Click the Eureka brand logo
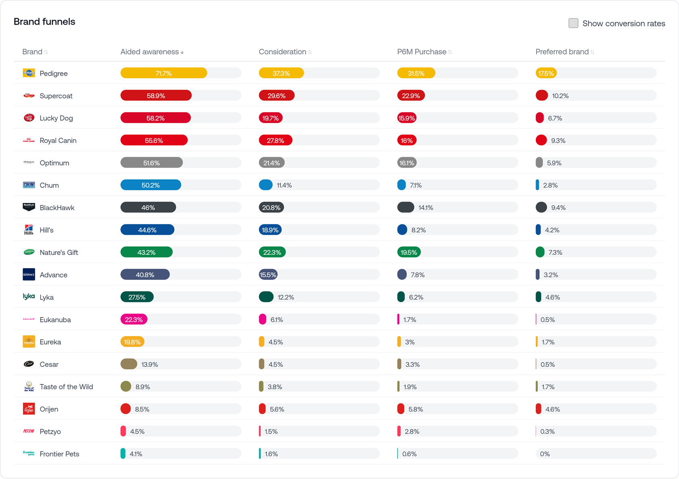679x479 pixels. (29, 341)
